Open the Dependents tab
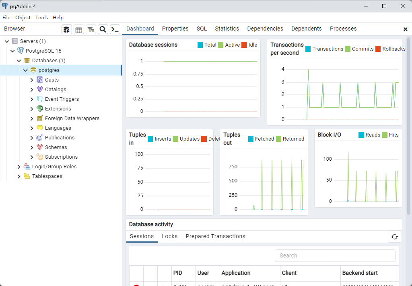 coord(306,29)
